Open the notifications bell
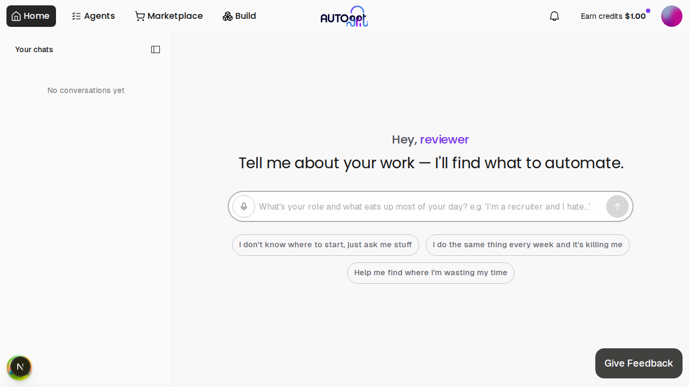This screenshot has height=387, width=689. click(554, 16)
